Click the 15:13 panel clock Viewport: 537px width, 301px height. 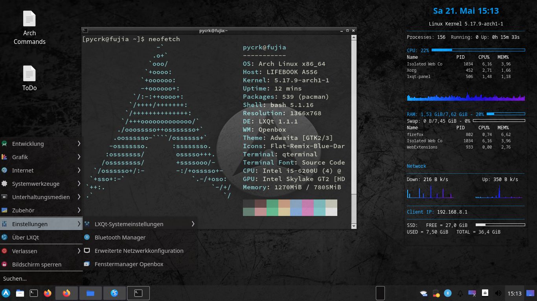pos(514,293)
